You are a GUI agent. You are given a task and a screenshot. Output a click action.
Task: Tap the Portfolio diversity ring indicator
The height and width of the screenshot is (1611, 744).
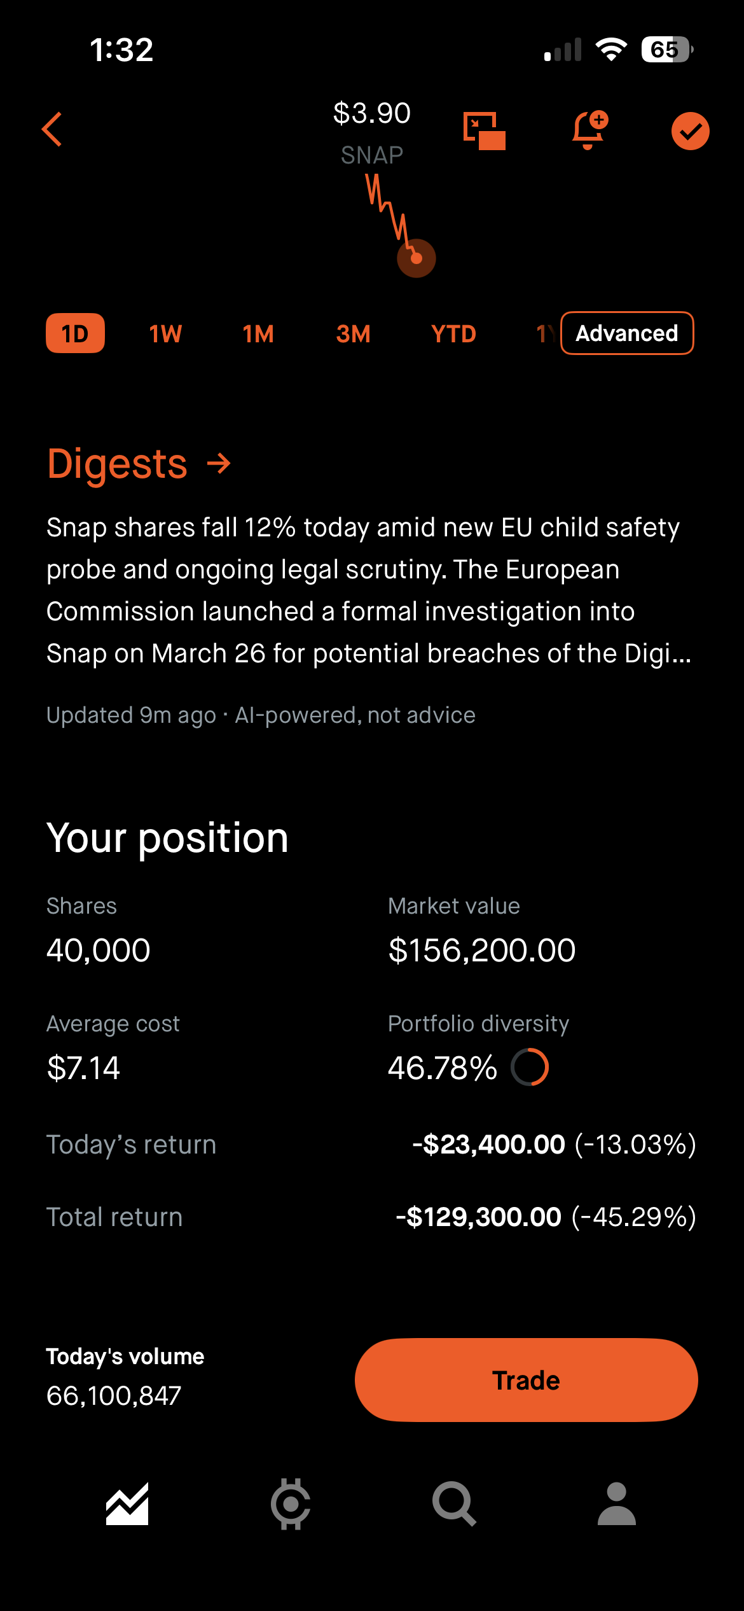pyautogui.click(x=530, y=1067)
